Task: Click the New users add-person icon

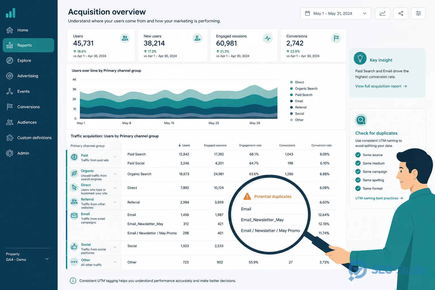Action: click(197, 38)
